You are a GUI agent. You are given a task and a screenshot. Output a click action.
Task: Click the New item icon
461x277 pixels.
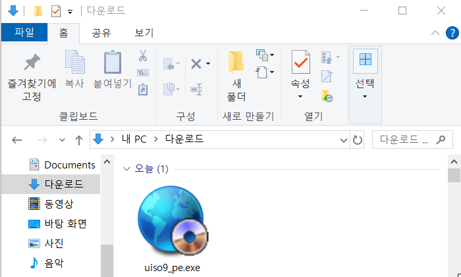pos(262,55)
